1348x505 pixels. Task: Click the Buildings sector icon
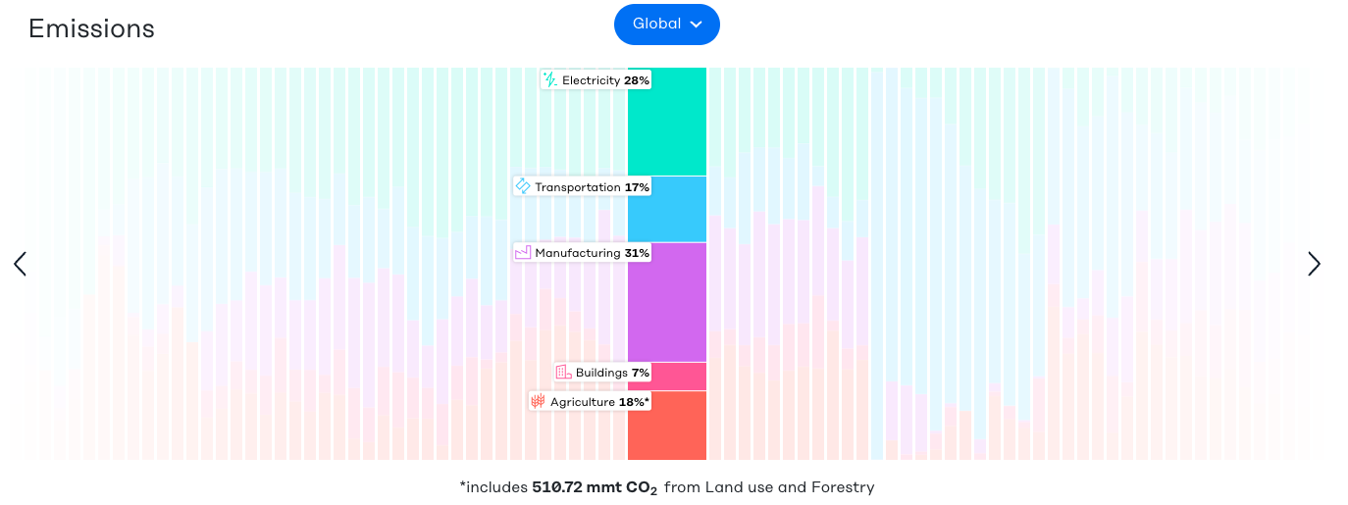[563, 373]
